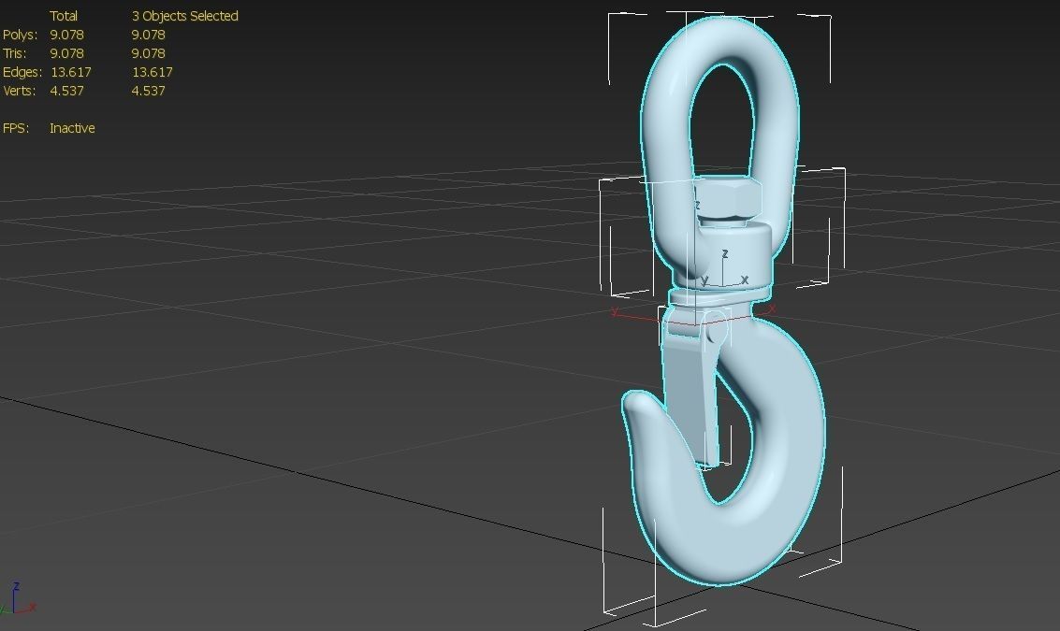Click the "Inactive" FPS value
1060x631 pixels.
pyautogui.click(x=72, y=128)
